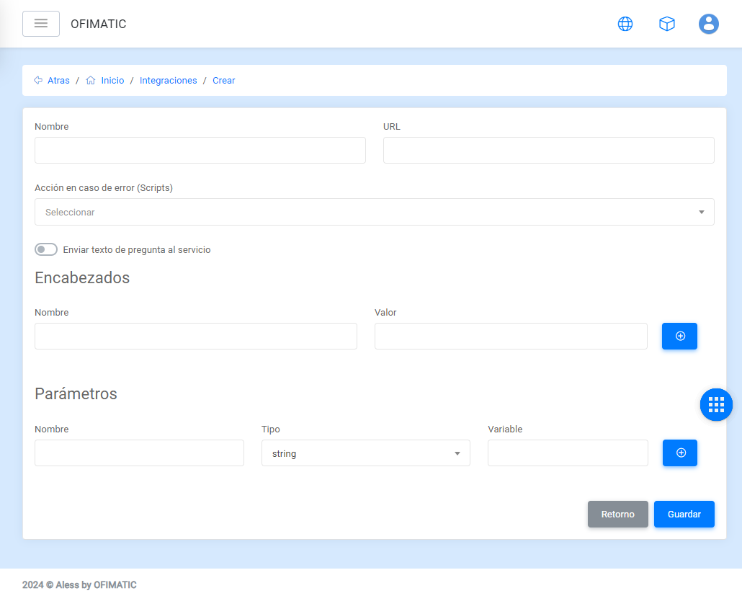Click the floating blue grid apps button
The width and height of the screenshot is (742, 601).
coord(716,404)
